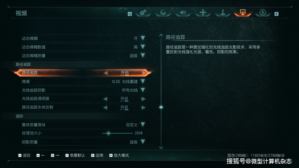
Task: Click the 纹理池大小 slider handle
Action: click(x=108, y=133)
